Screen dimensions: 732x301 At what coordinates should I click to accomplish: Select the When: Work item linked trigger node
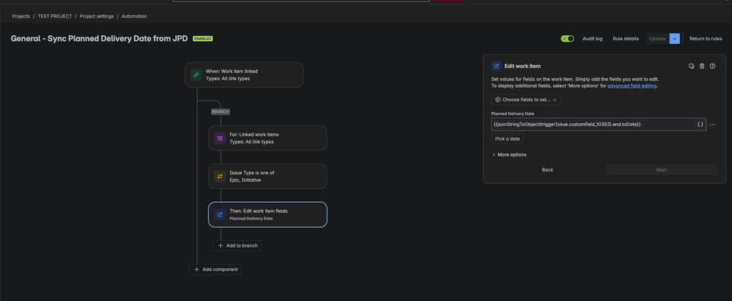244,75
